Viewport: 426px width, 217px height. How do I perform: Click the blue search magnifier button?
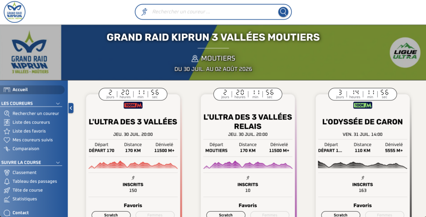coord(283,12)
